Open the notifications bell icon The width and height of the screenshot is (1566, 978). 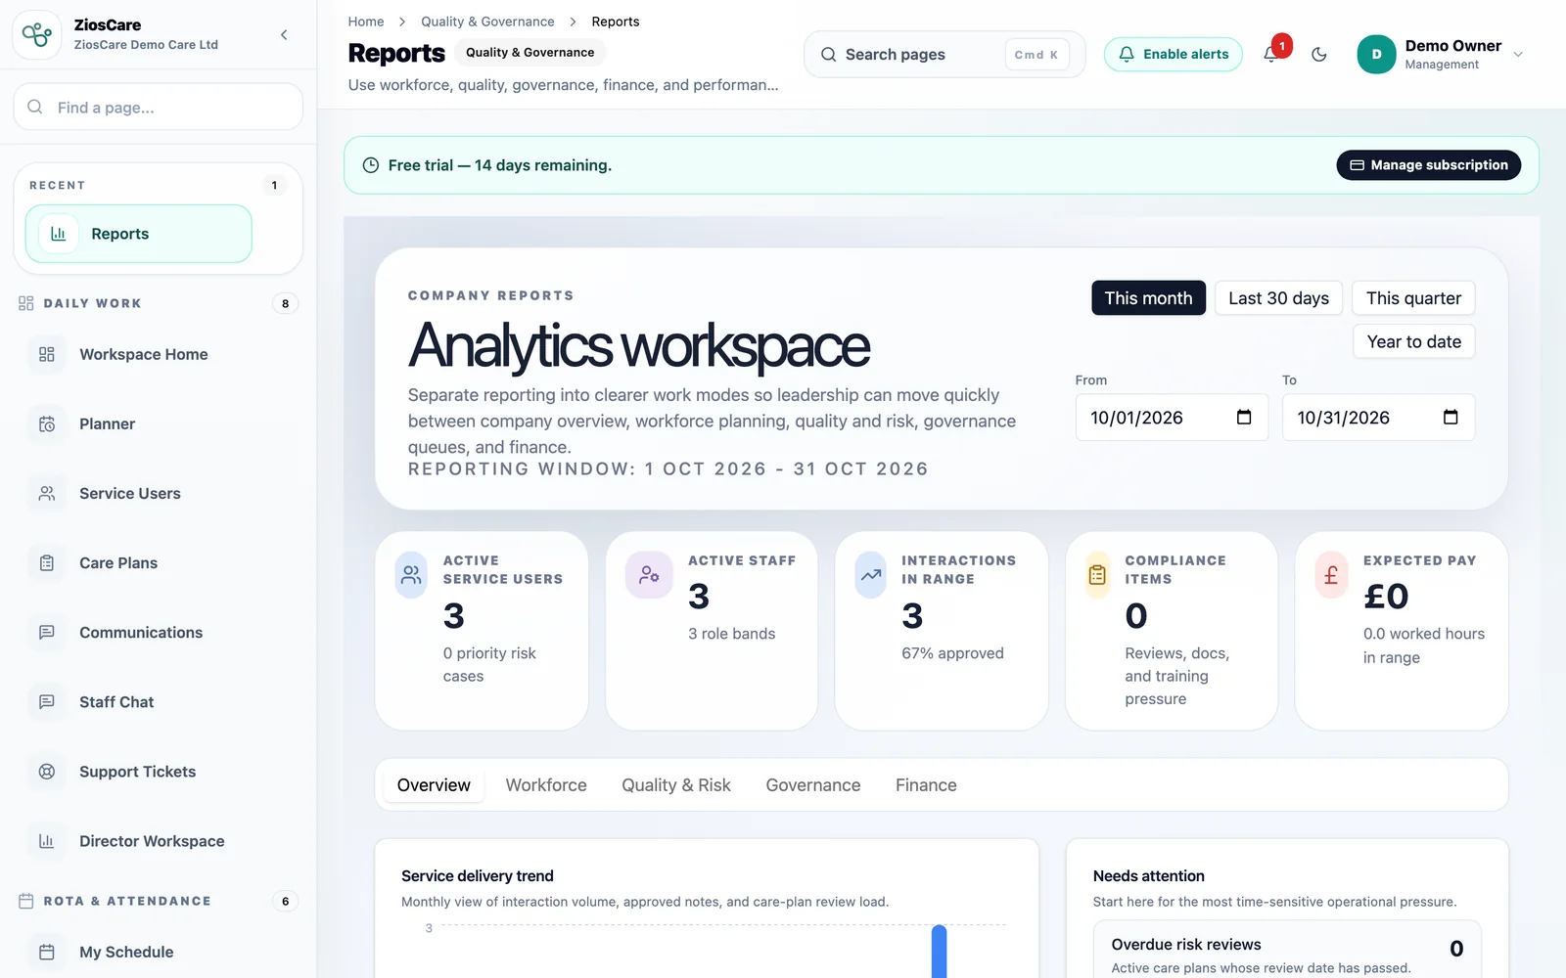click(1270, 55)
